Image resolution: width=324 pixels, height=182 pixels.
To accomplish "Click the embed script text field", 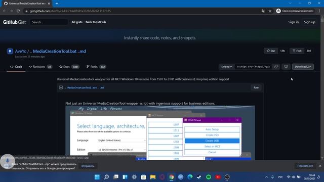I will 254,67.
